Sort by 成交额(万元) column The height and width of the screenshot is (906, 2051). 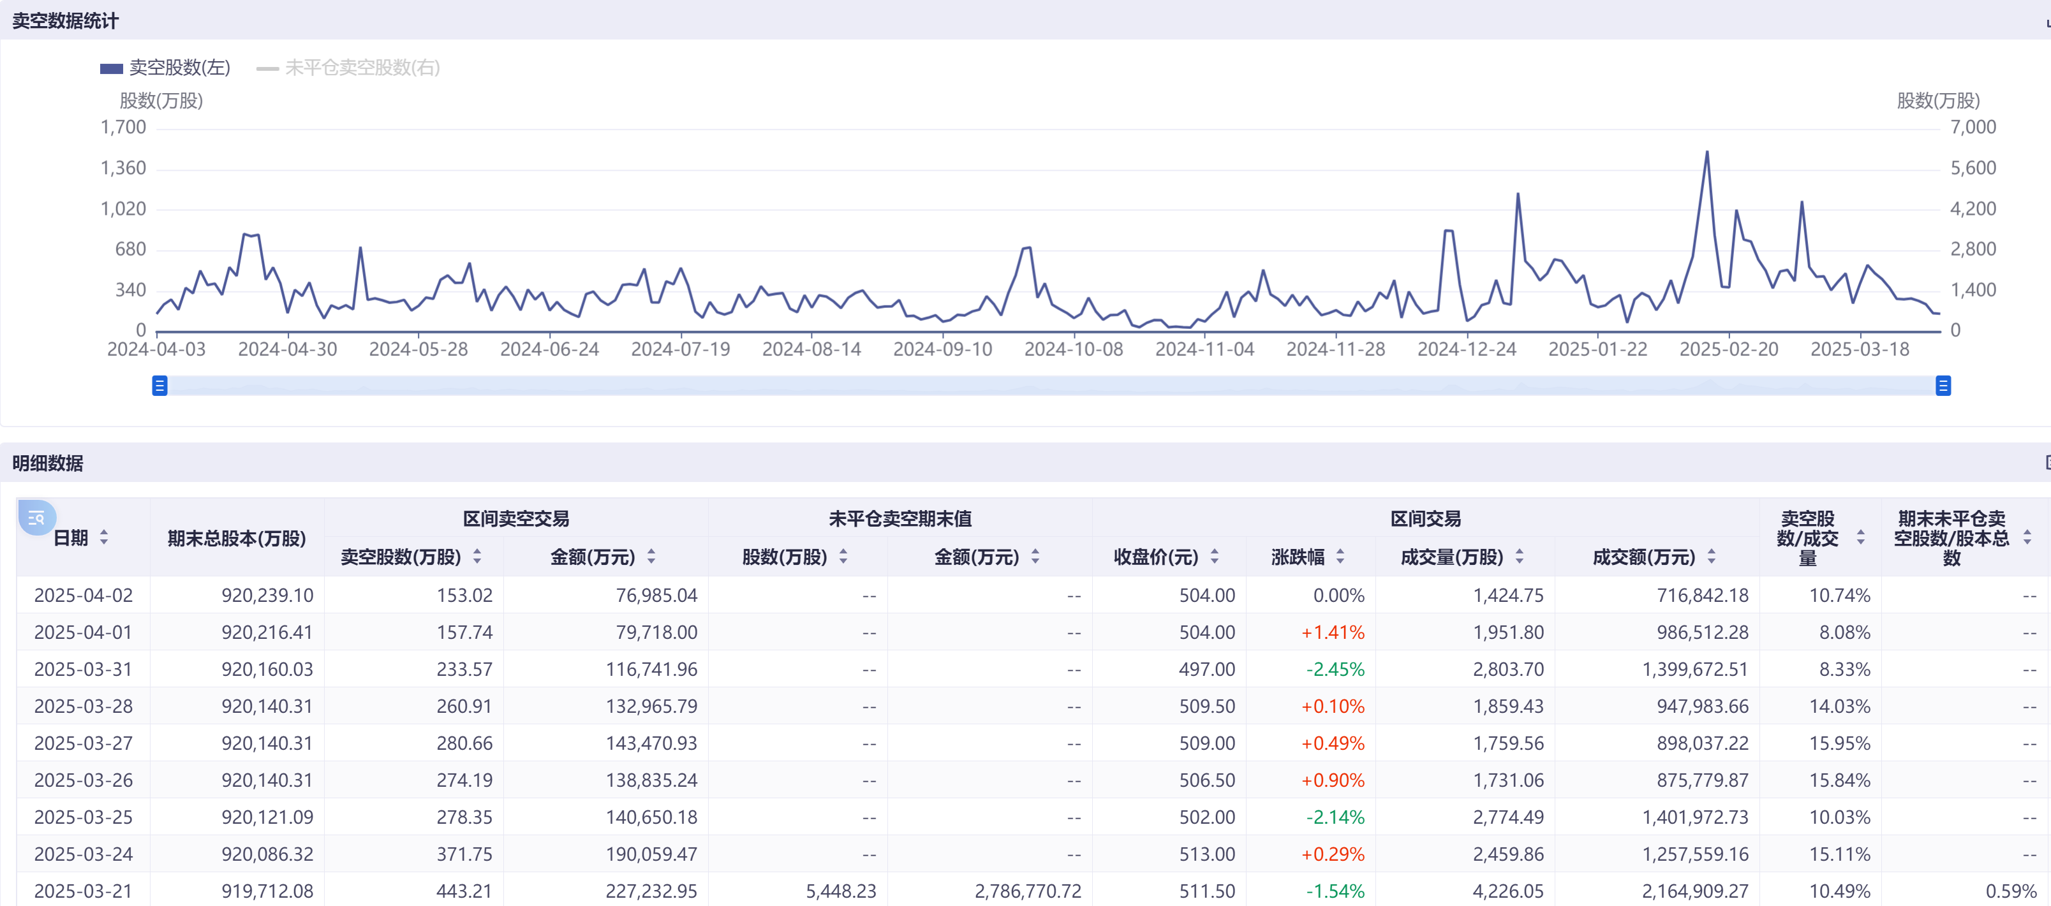click(1711, 557)
